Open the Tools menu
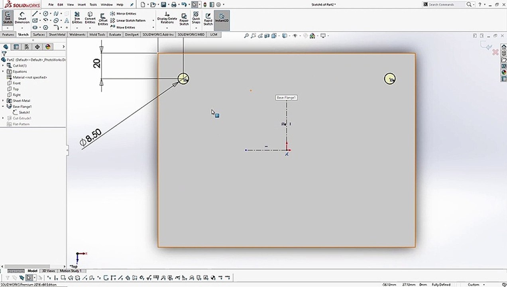 pyautogui.click(x=93, y=4)
